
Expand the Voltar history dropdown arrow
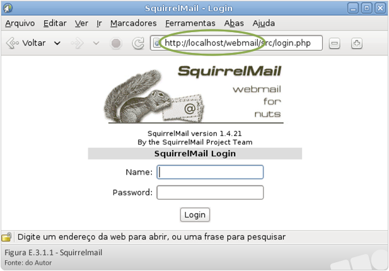tap(57, 43)
